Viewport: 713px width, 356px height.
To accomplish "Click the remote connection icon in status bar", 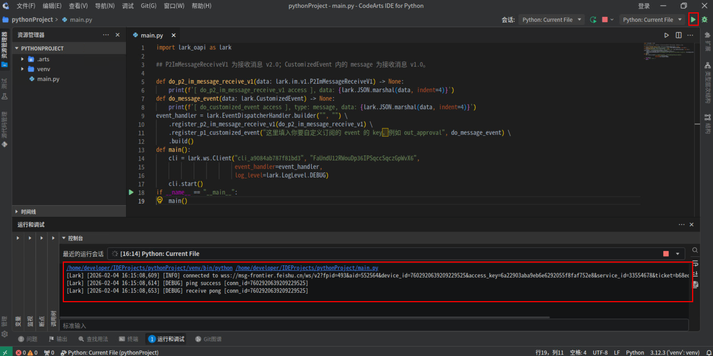I will coord(5,352).
